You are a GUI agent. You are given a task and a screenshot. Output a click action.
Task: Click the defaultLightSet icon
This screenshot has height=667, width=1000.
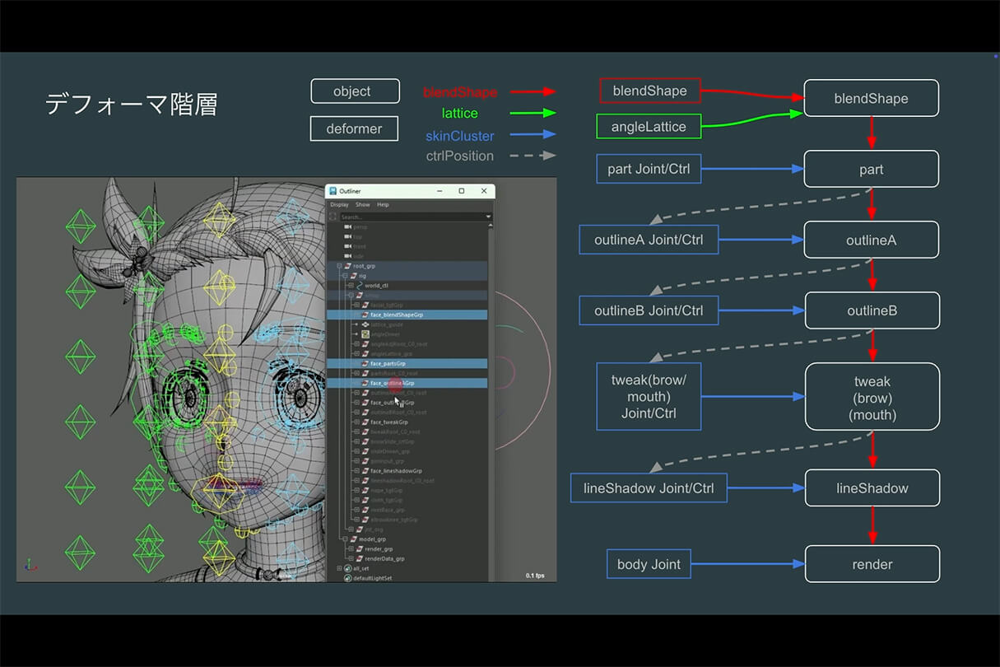point(347,578)
